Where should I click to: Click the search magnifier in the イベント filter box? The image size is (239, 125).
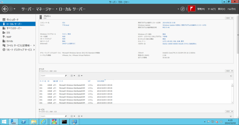click(x=66, y=76)
